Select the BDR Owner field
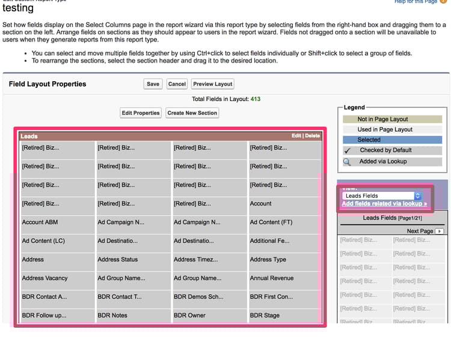The width and height of the screenshot is (451, 338). [209, 316]
